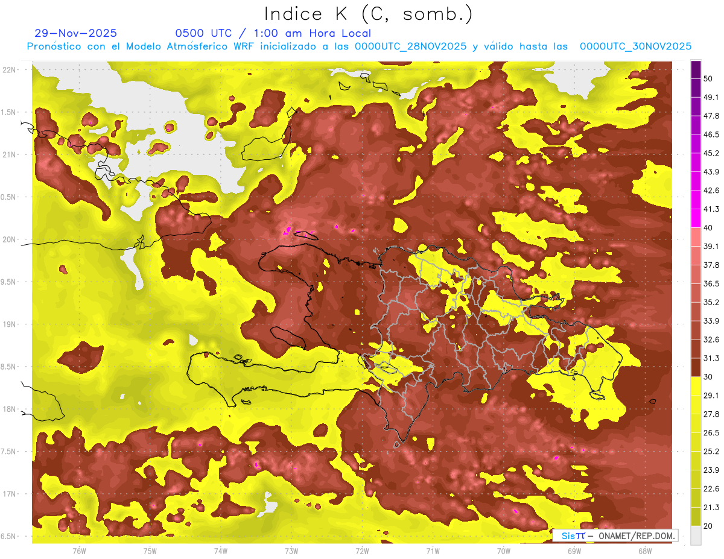
Task: Select the '21N' latitude label
Action: click(x=9, y=155)
